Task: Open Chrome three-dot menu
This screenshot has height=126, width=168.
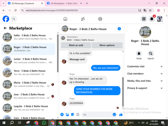Action: click(x=164, y=10)
